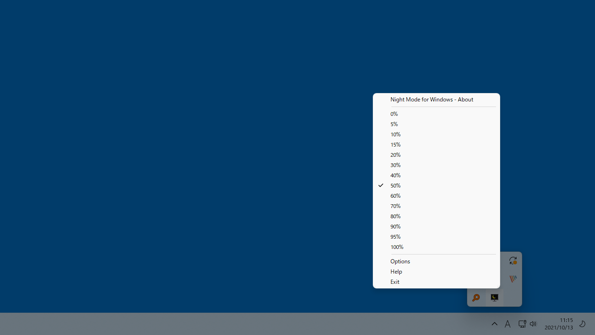Click the colorful striped tray icon
The height and width of the screenshot is (335, 595).
tap(513, 279)
